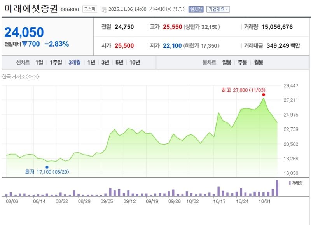This screenshot has height=225, width=311.
Task: Click the blue down-triangle price change icon
Action: point(24,44)
